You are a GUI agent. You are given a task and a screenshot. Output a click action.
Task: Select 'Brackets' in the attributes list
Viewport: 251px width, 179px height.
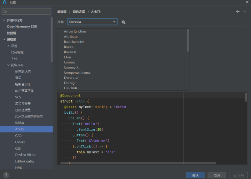click(70, 52)
